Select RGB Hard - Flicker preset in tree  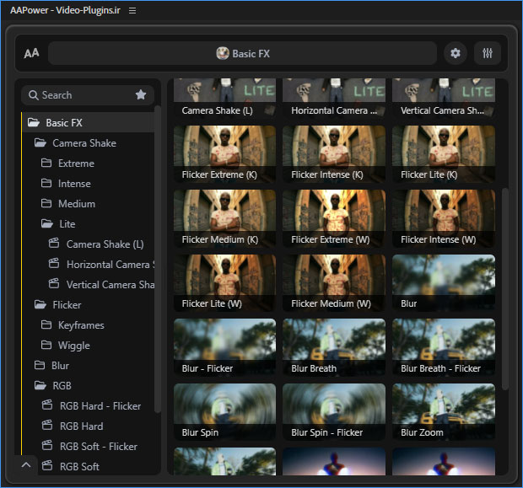coord(100,406)
